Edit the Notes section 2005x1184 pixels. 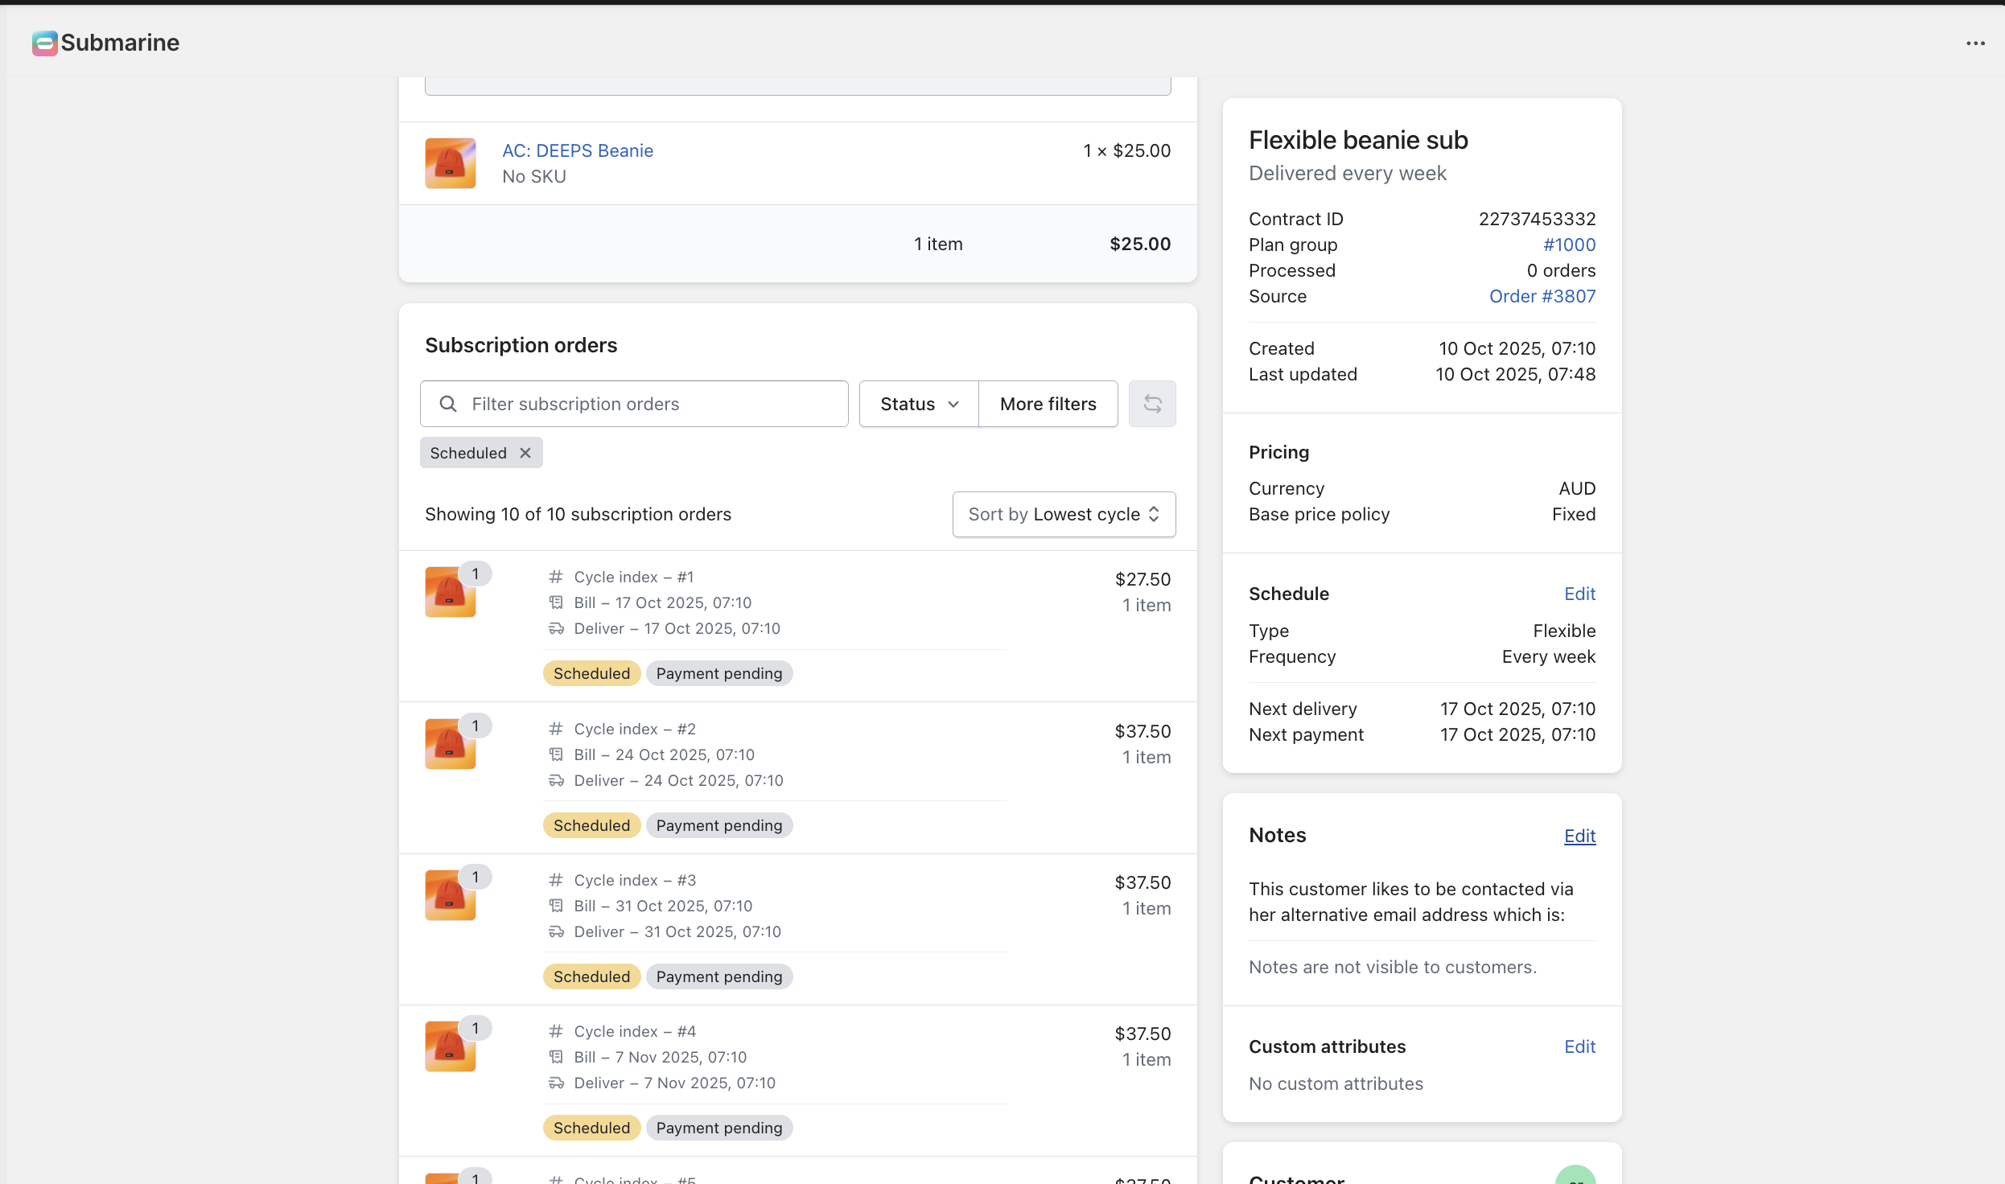tap(1579, 836)
